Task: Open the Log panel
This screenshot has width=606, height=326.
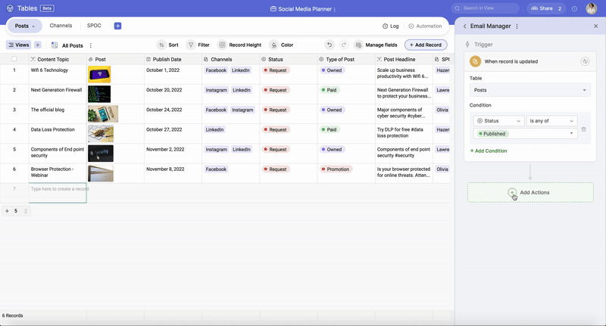Action: (x=390, y=26)
